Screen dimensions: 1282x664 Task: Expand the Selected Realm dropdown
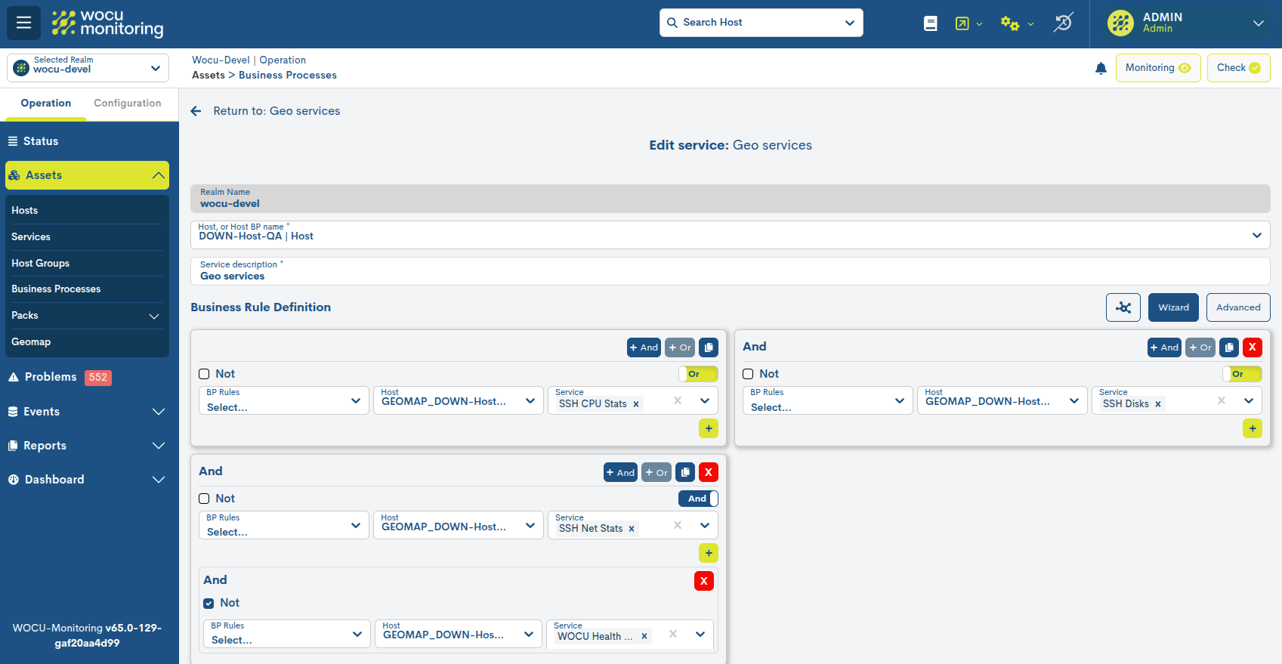coord(88,68)
